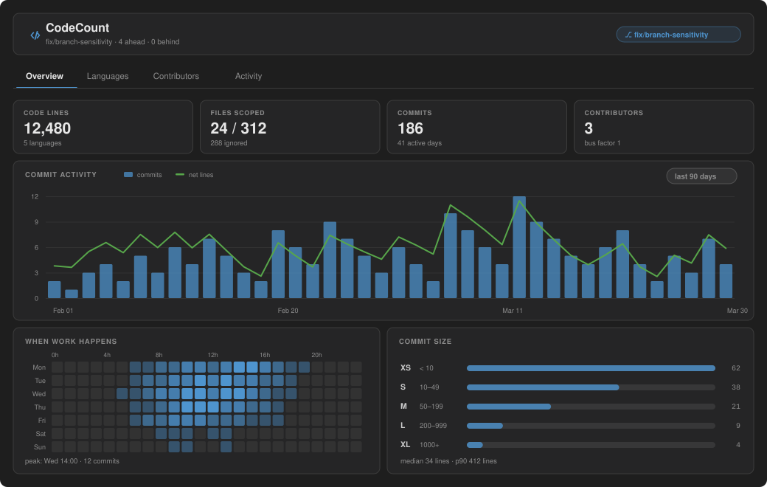This screenshot has height=487, width=767.
Task: Select the Contributors 3 card
Action: click(x=663, y=127)
